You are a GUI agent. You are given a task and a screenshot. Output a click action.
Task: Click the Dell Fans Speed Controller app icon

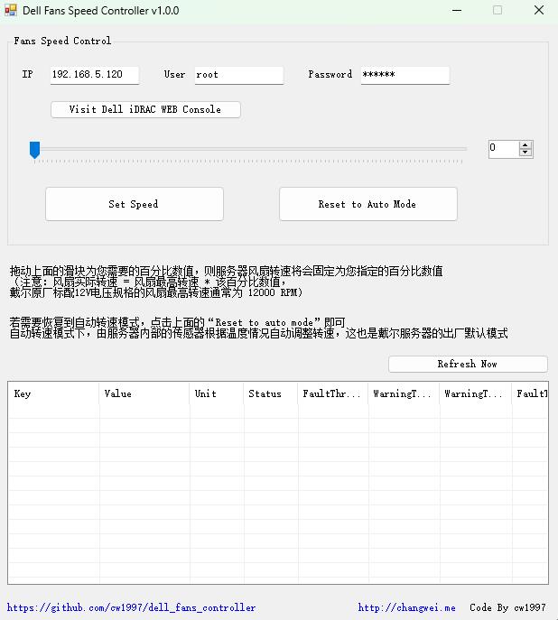[x=11, y=10]
